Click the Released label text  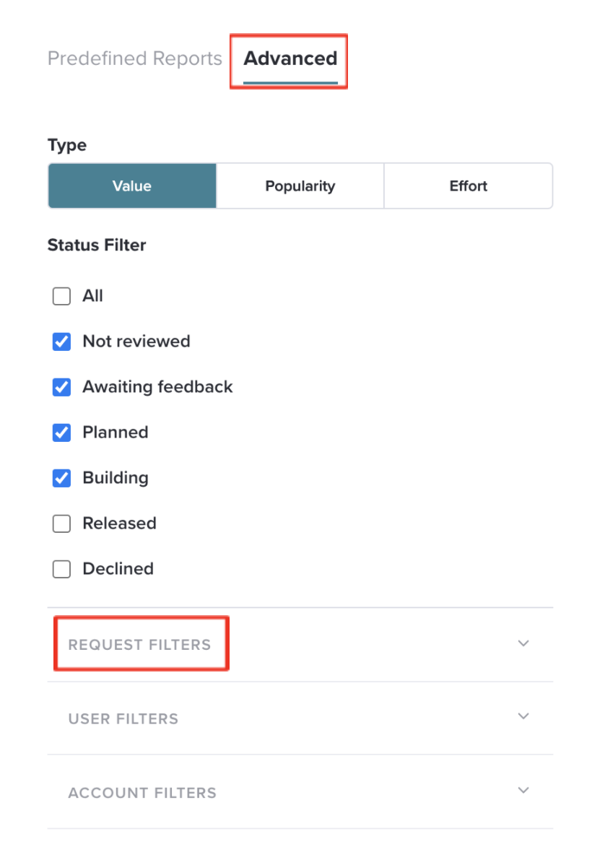120,523
